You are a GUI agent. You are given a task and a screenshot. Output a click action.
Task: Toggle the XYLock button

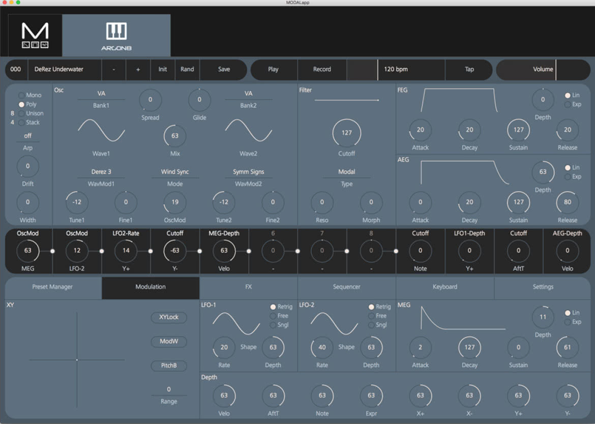pyautogui.click(x=169, y=317)
